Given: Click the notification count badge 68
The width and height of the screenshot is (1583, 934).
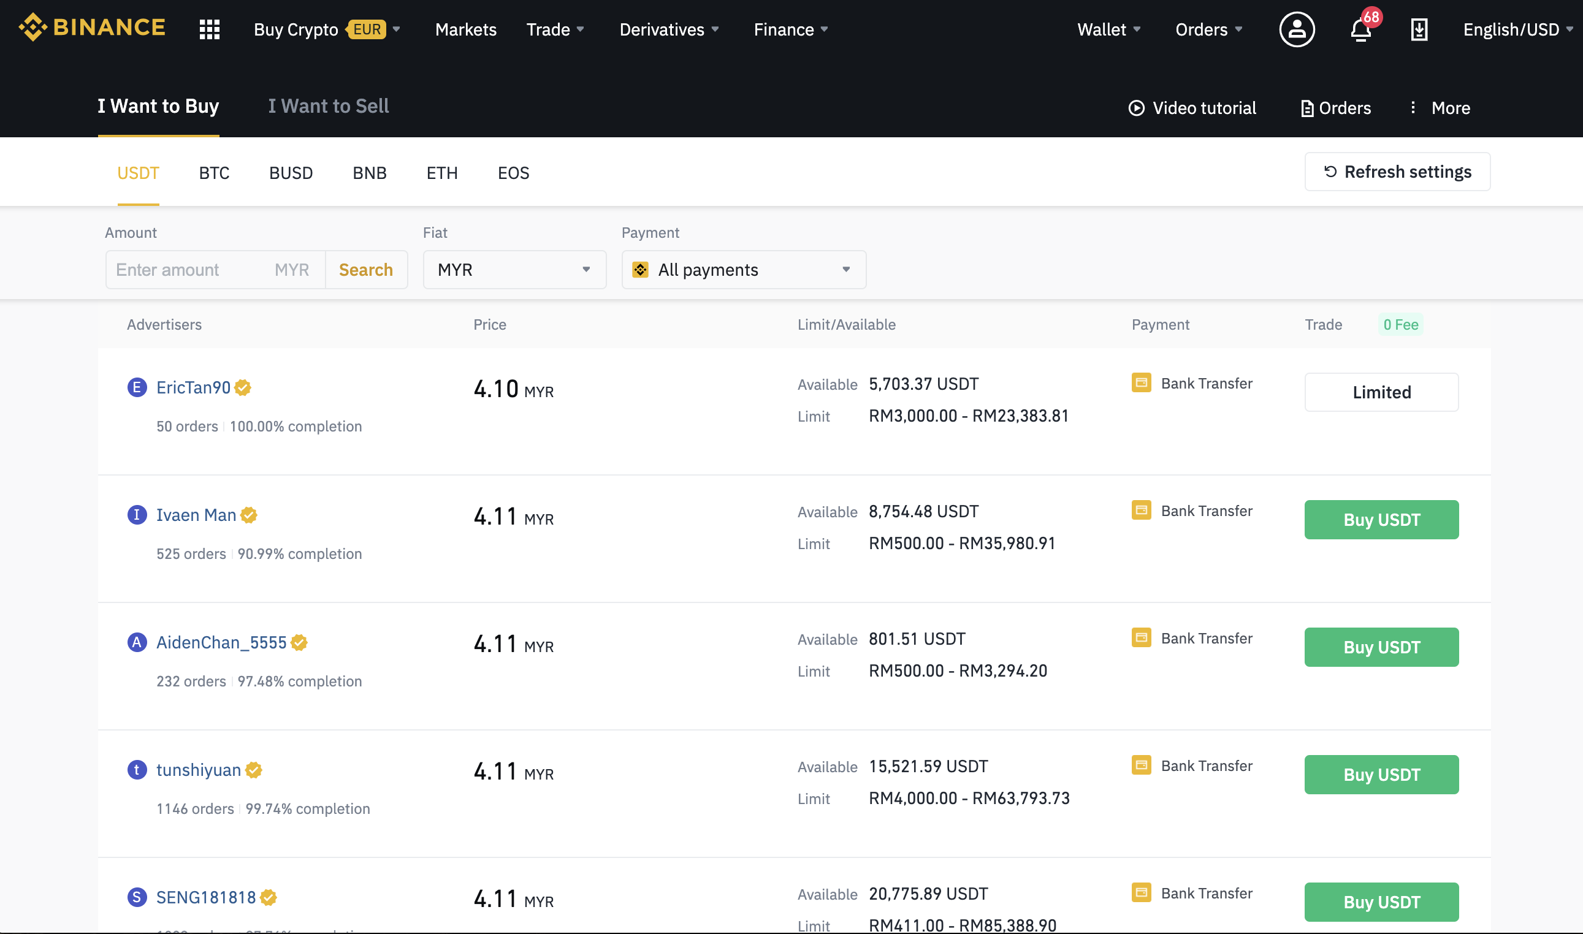Looking at the screenshot, I should tap(1371, 17).
